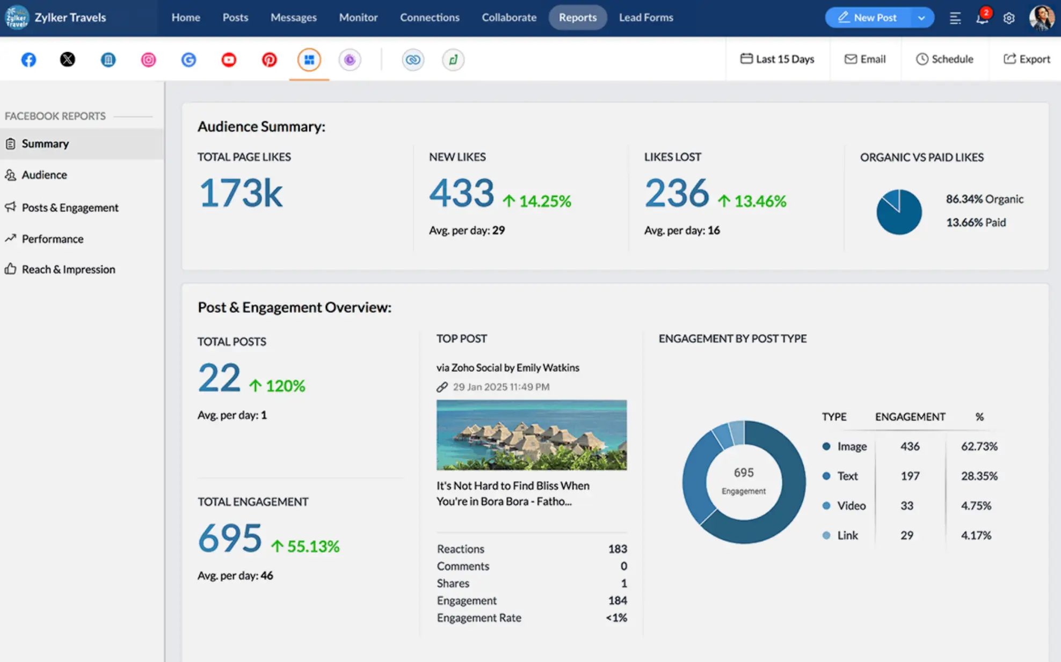This screenshot has height=662, width=1061.
Task: Open the top post Bora Bora link
Action: point(512,494)
